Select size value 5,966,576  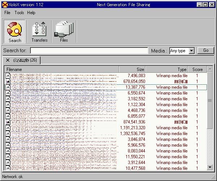[136, 145]
